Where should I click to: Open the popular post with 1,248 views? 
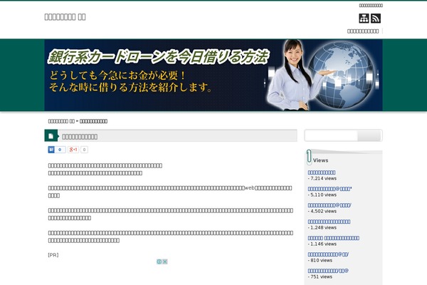click(x=329, y=222)
